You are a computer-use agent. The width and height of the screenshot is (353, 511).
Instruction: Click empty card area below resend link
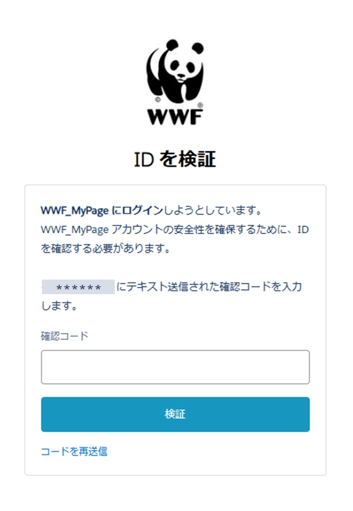(x=175, y=466)
